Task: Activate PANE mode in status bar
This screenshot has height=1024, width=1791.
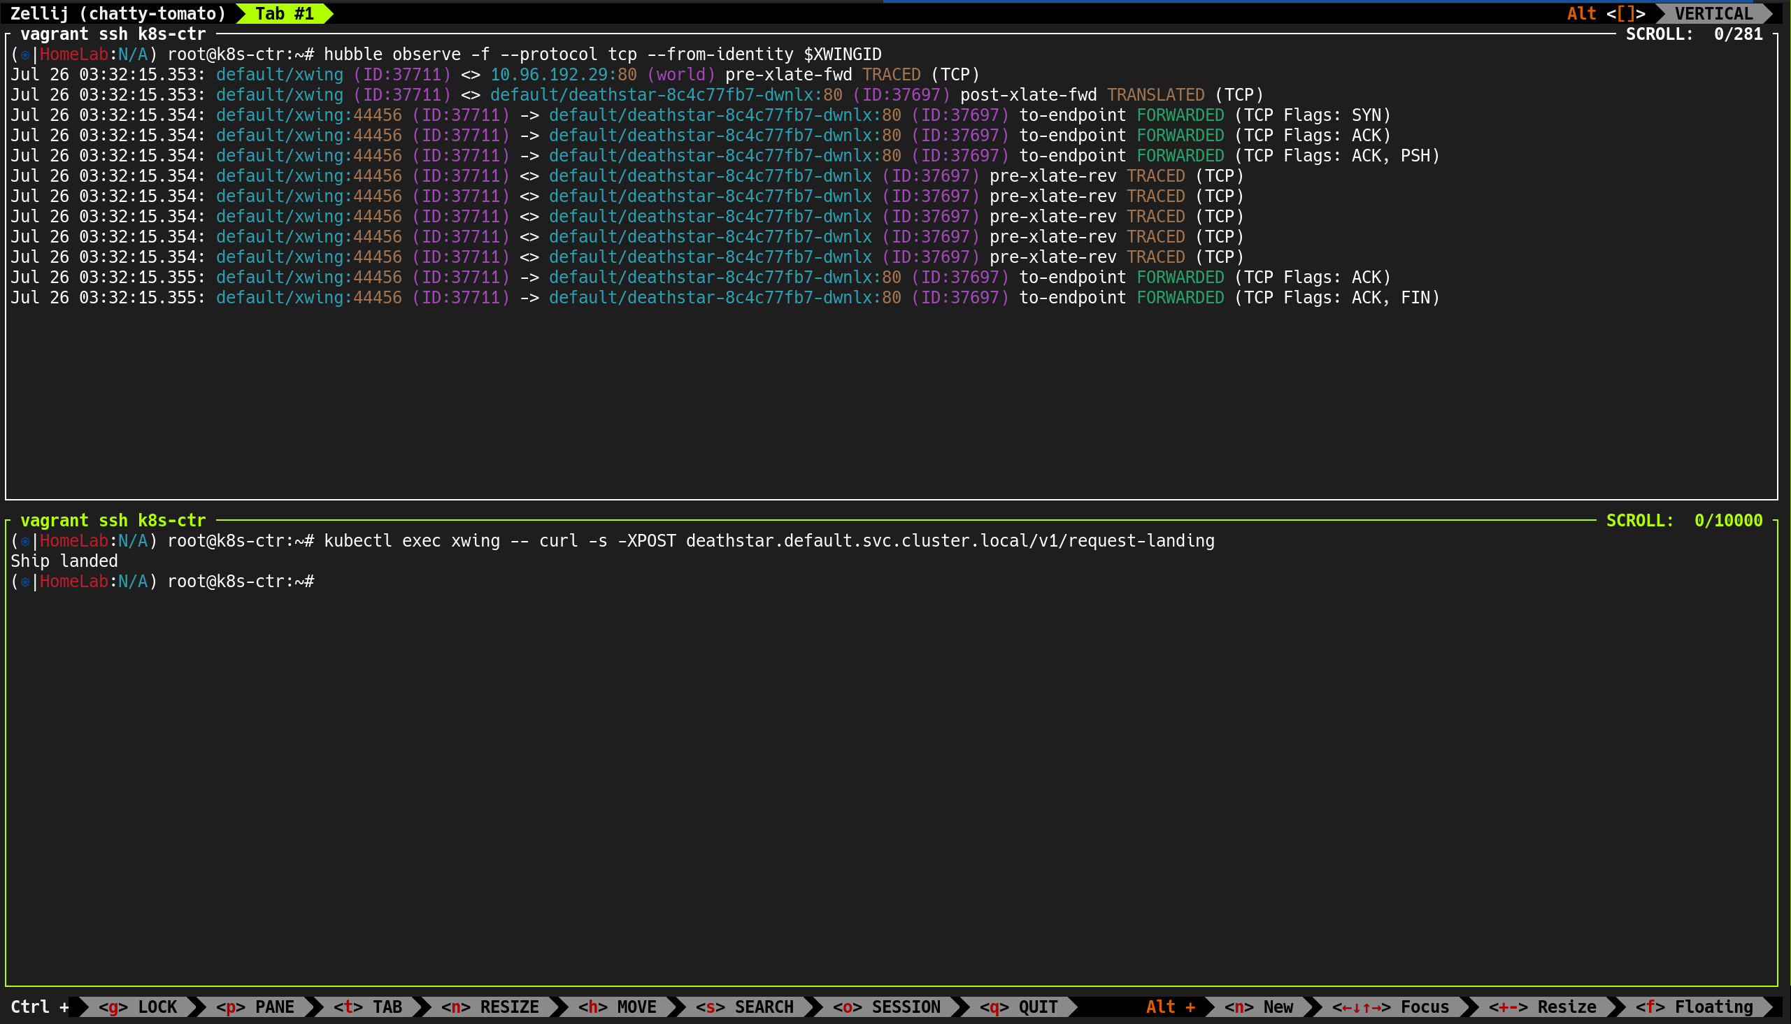Action: click(x=255, y=1007)
